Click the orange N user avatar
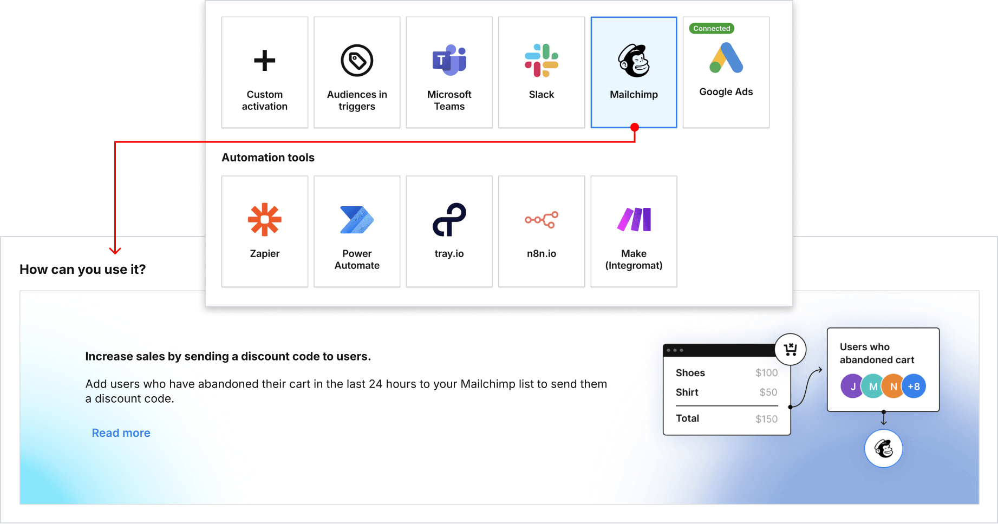The image size is (998, 524). [893, 387]
